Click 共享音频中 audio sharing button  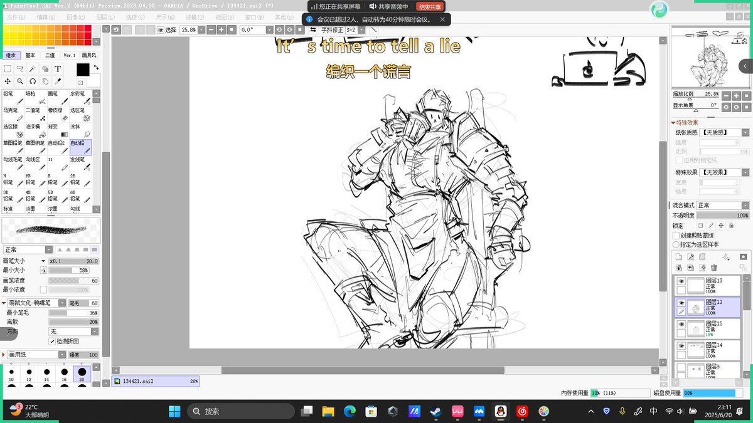[389, 7]
